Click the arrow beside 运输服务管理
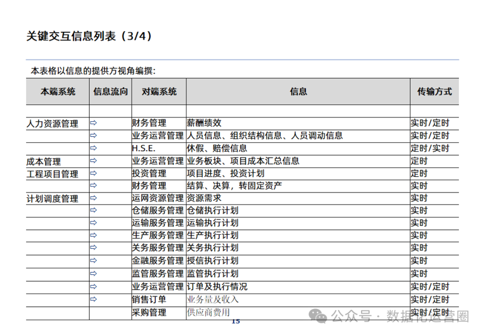485x336 pixels. coord(93,222)
